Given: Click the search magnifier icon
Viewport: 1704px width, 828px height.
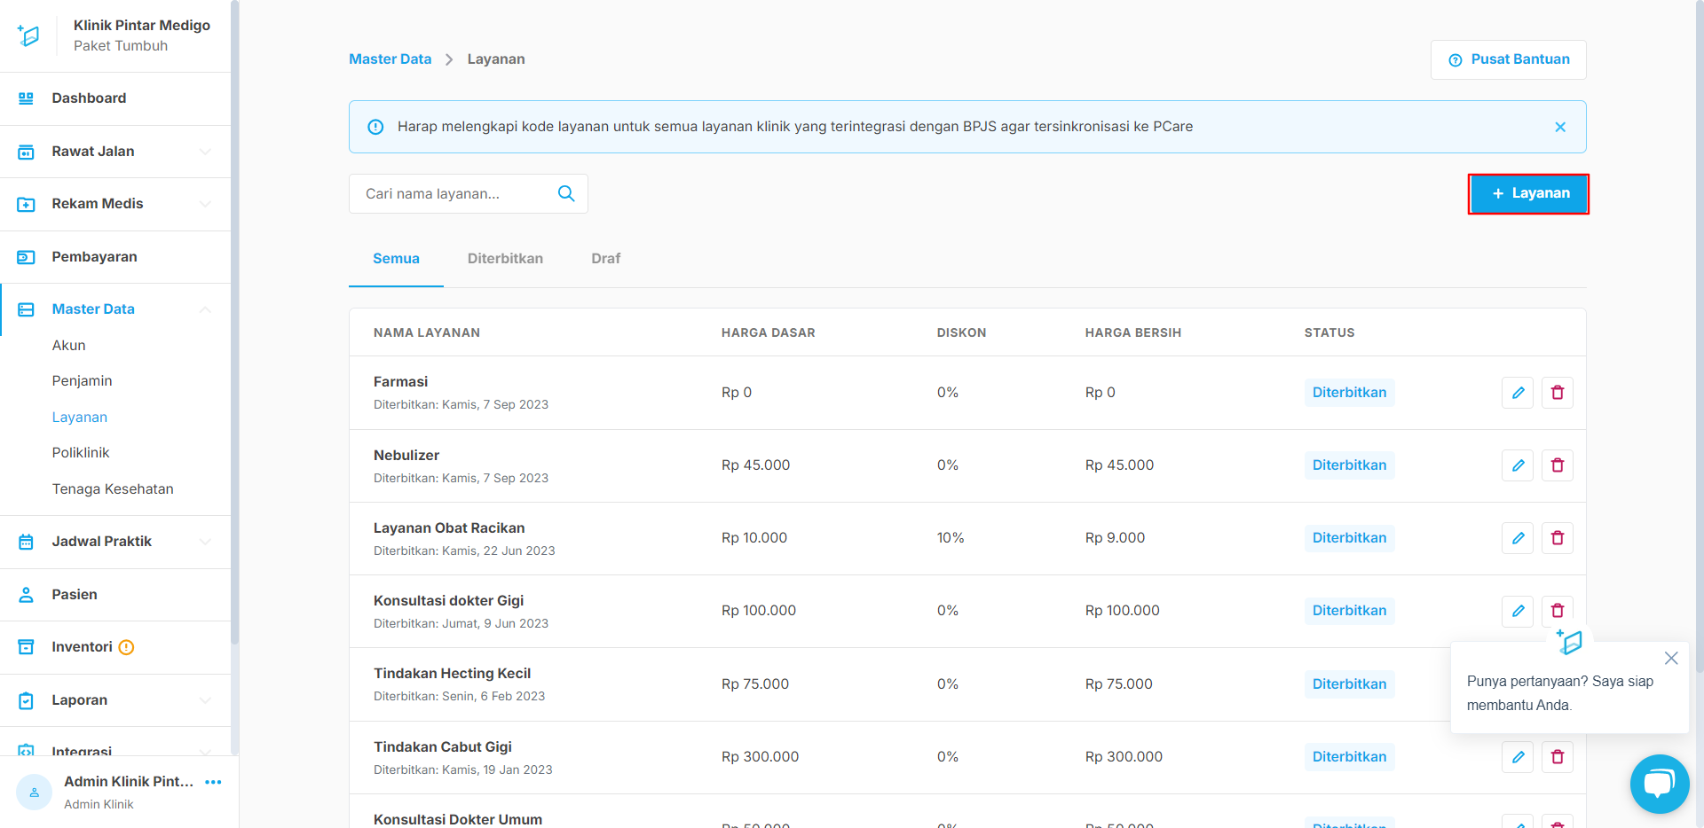Looking at the screenshot, I should [x=566, y=194].
